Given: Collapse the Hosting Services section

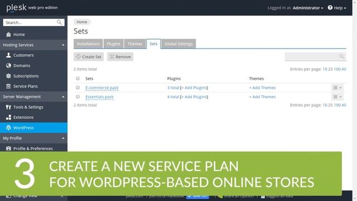Looking at the screenshot, I should point(63,45).
